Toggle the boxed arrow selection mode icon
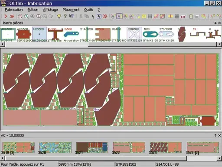Screen dimensions: 222x167 [x=99, y=16]
